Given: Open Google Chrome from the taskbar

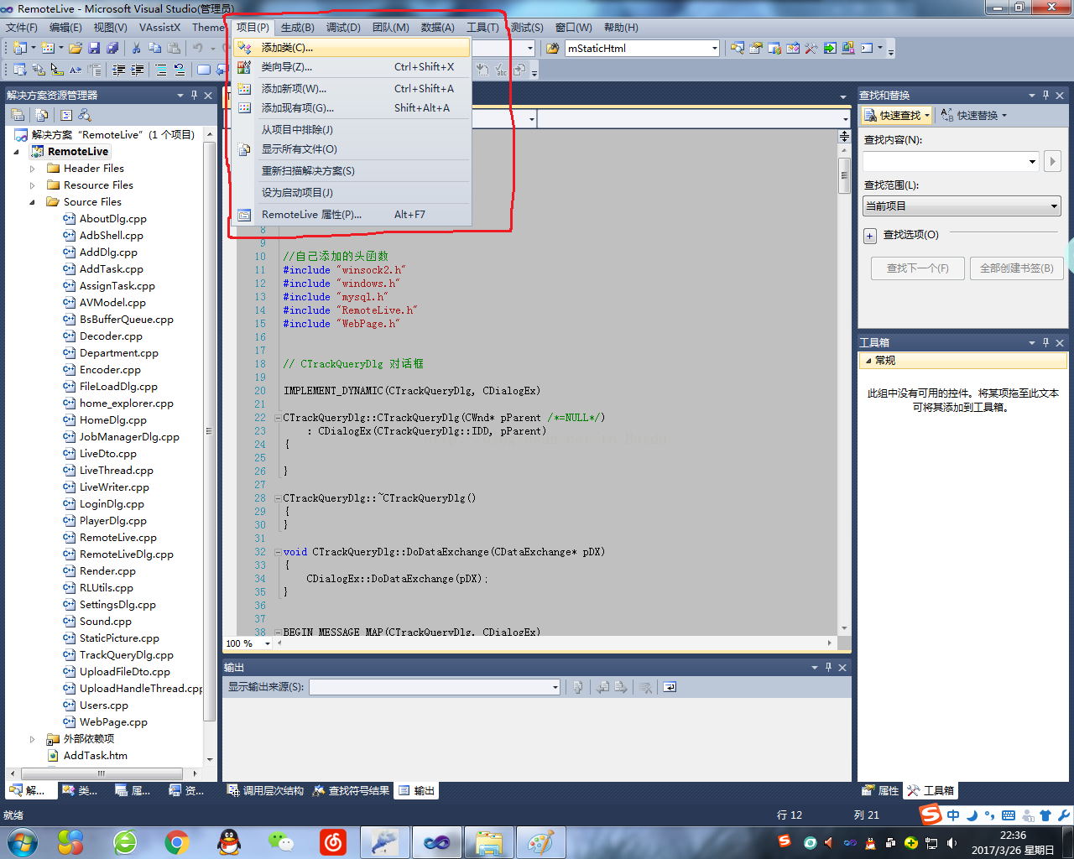Looking at the screenshot, I should tap(176, 841).
